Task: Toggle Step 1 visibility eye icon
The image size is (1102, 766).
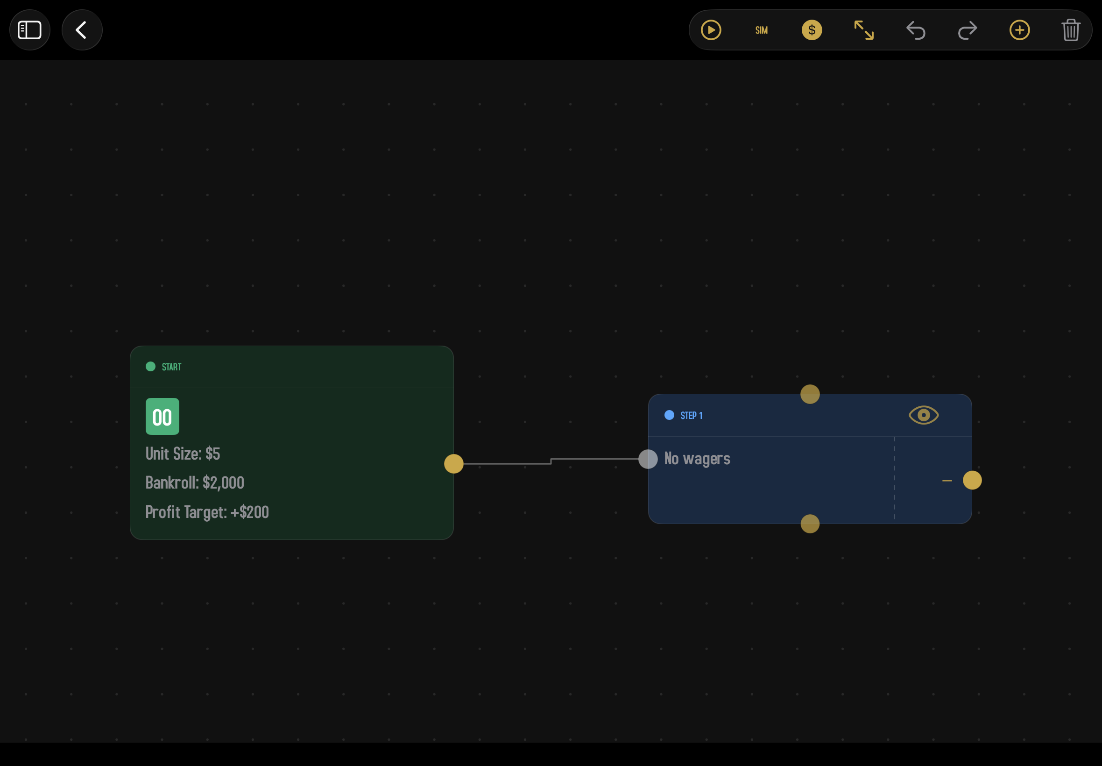Action: point(924,415)
